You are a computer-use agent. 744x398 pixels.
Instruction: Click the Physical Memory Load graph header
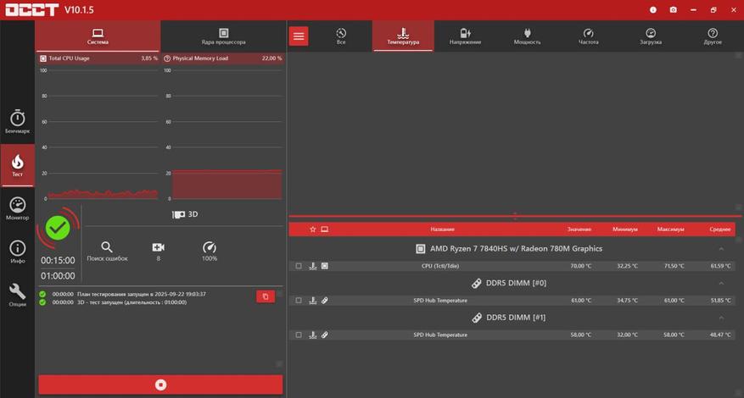tap(222, 58)
